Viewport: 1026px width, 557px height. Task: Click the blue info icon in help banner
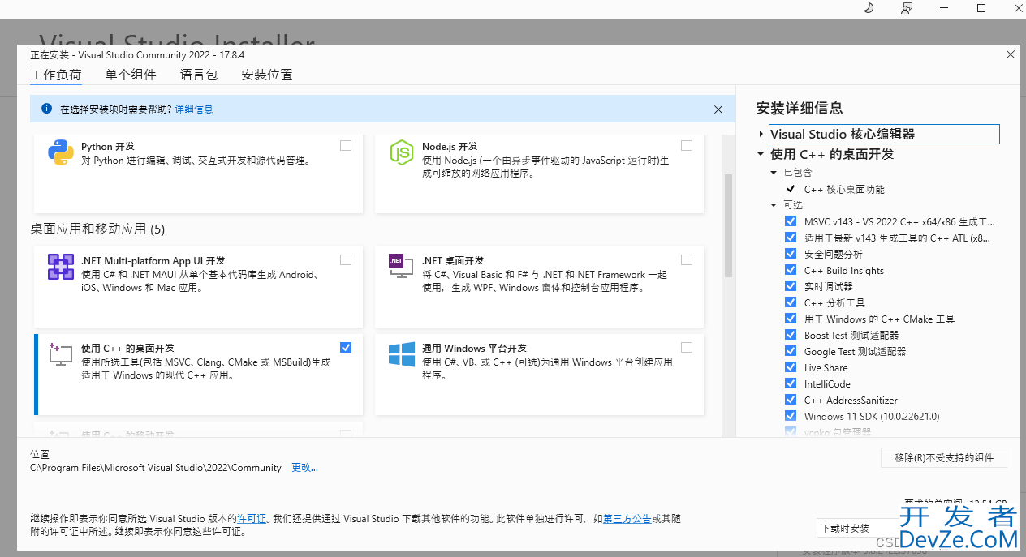(46, 109)
